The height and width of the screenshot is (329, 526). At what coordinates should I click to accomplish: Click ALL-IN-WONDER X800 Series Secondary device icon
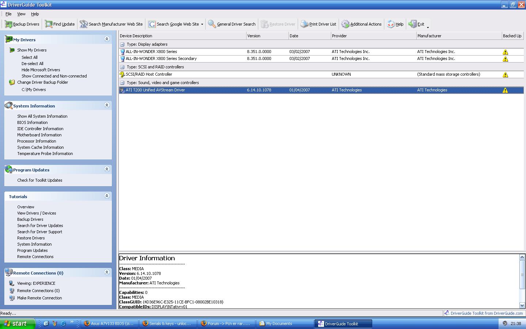[122, 59]
